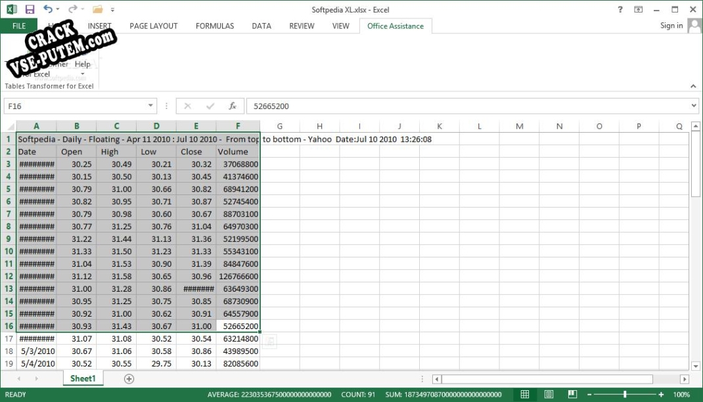Image resolution: width=703 pixels, height=402 pixels.
Task: Switch to Page Break Preview icon
Action: pyautogui.click(x=572, y=394)
